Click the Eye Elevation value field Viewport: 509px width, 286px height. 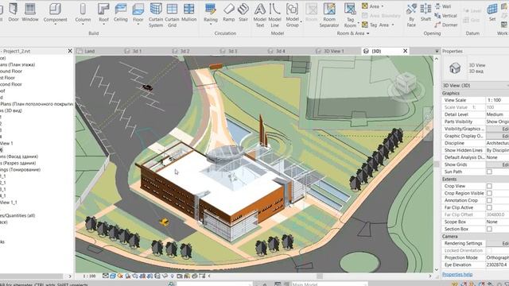click(x=497, y=265)
